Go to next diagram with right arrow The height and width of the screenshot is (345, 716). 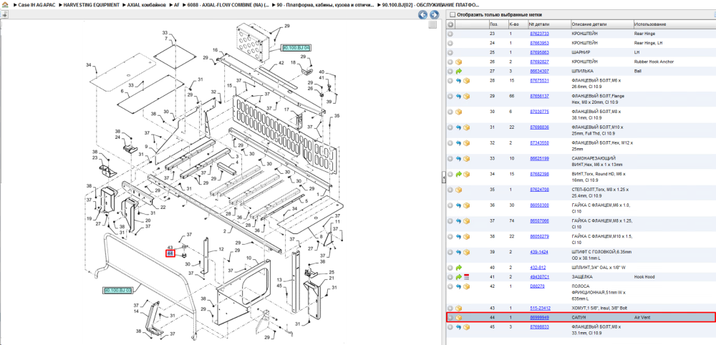(x=434, y=14)
